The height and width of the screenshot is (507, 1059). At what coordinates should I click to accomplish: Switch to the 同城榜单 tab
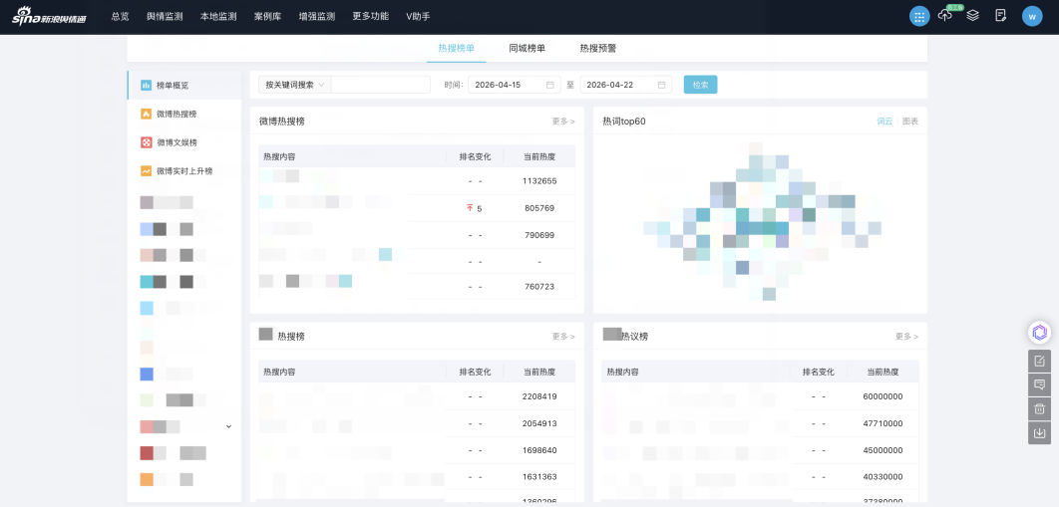(x=527, y=48)
